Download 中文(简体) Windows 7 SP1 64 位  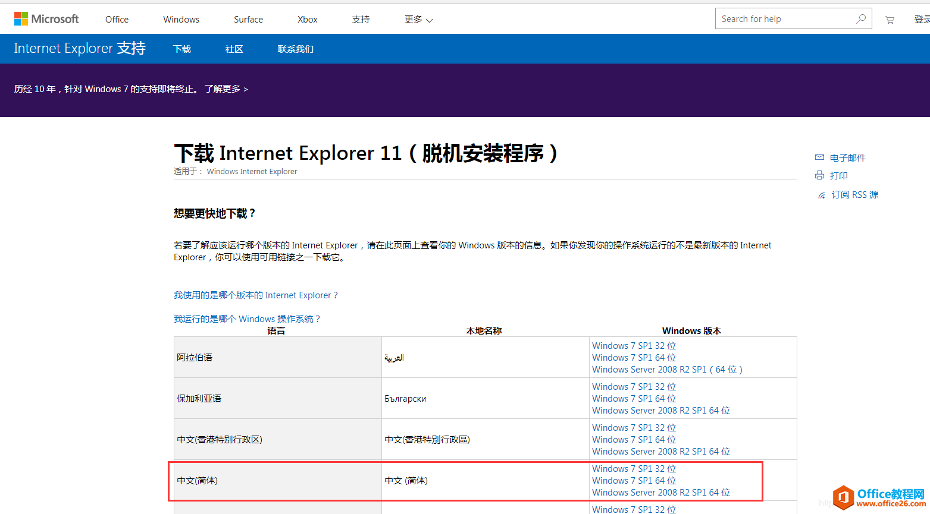point(634,481)
